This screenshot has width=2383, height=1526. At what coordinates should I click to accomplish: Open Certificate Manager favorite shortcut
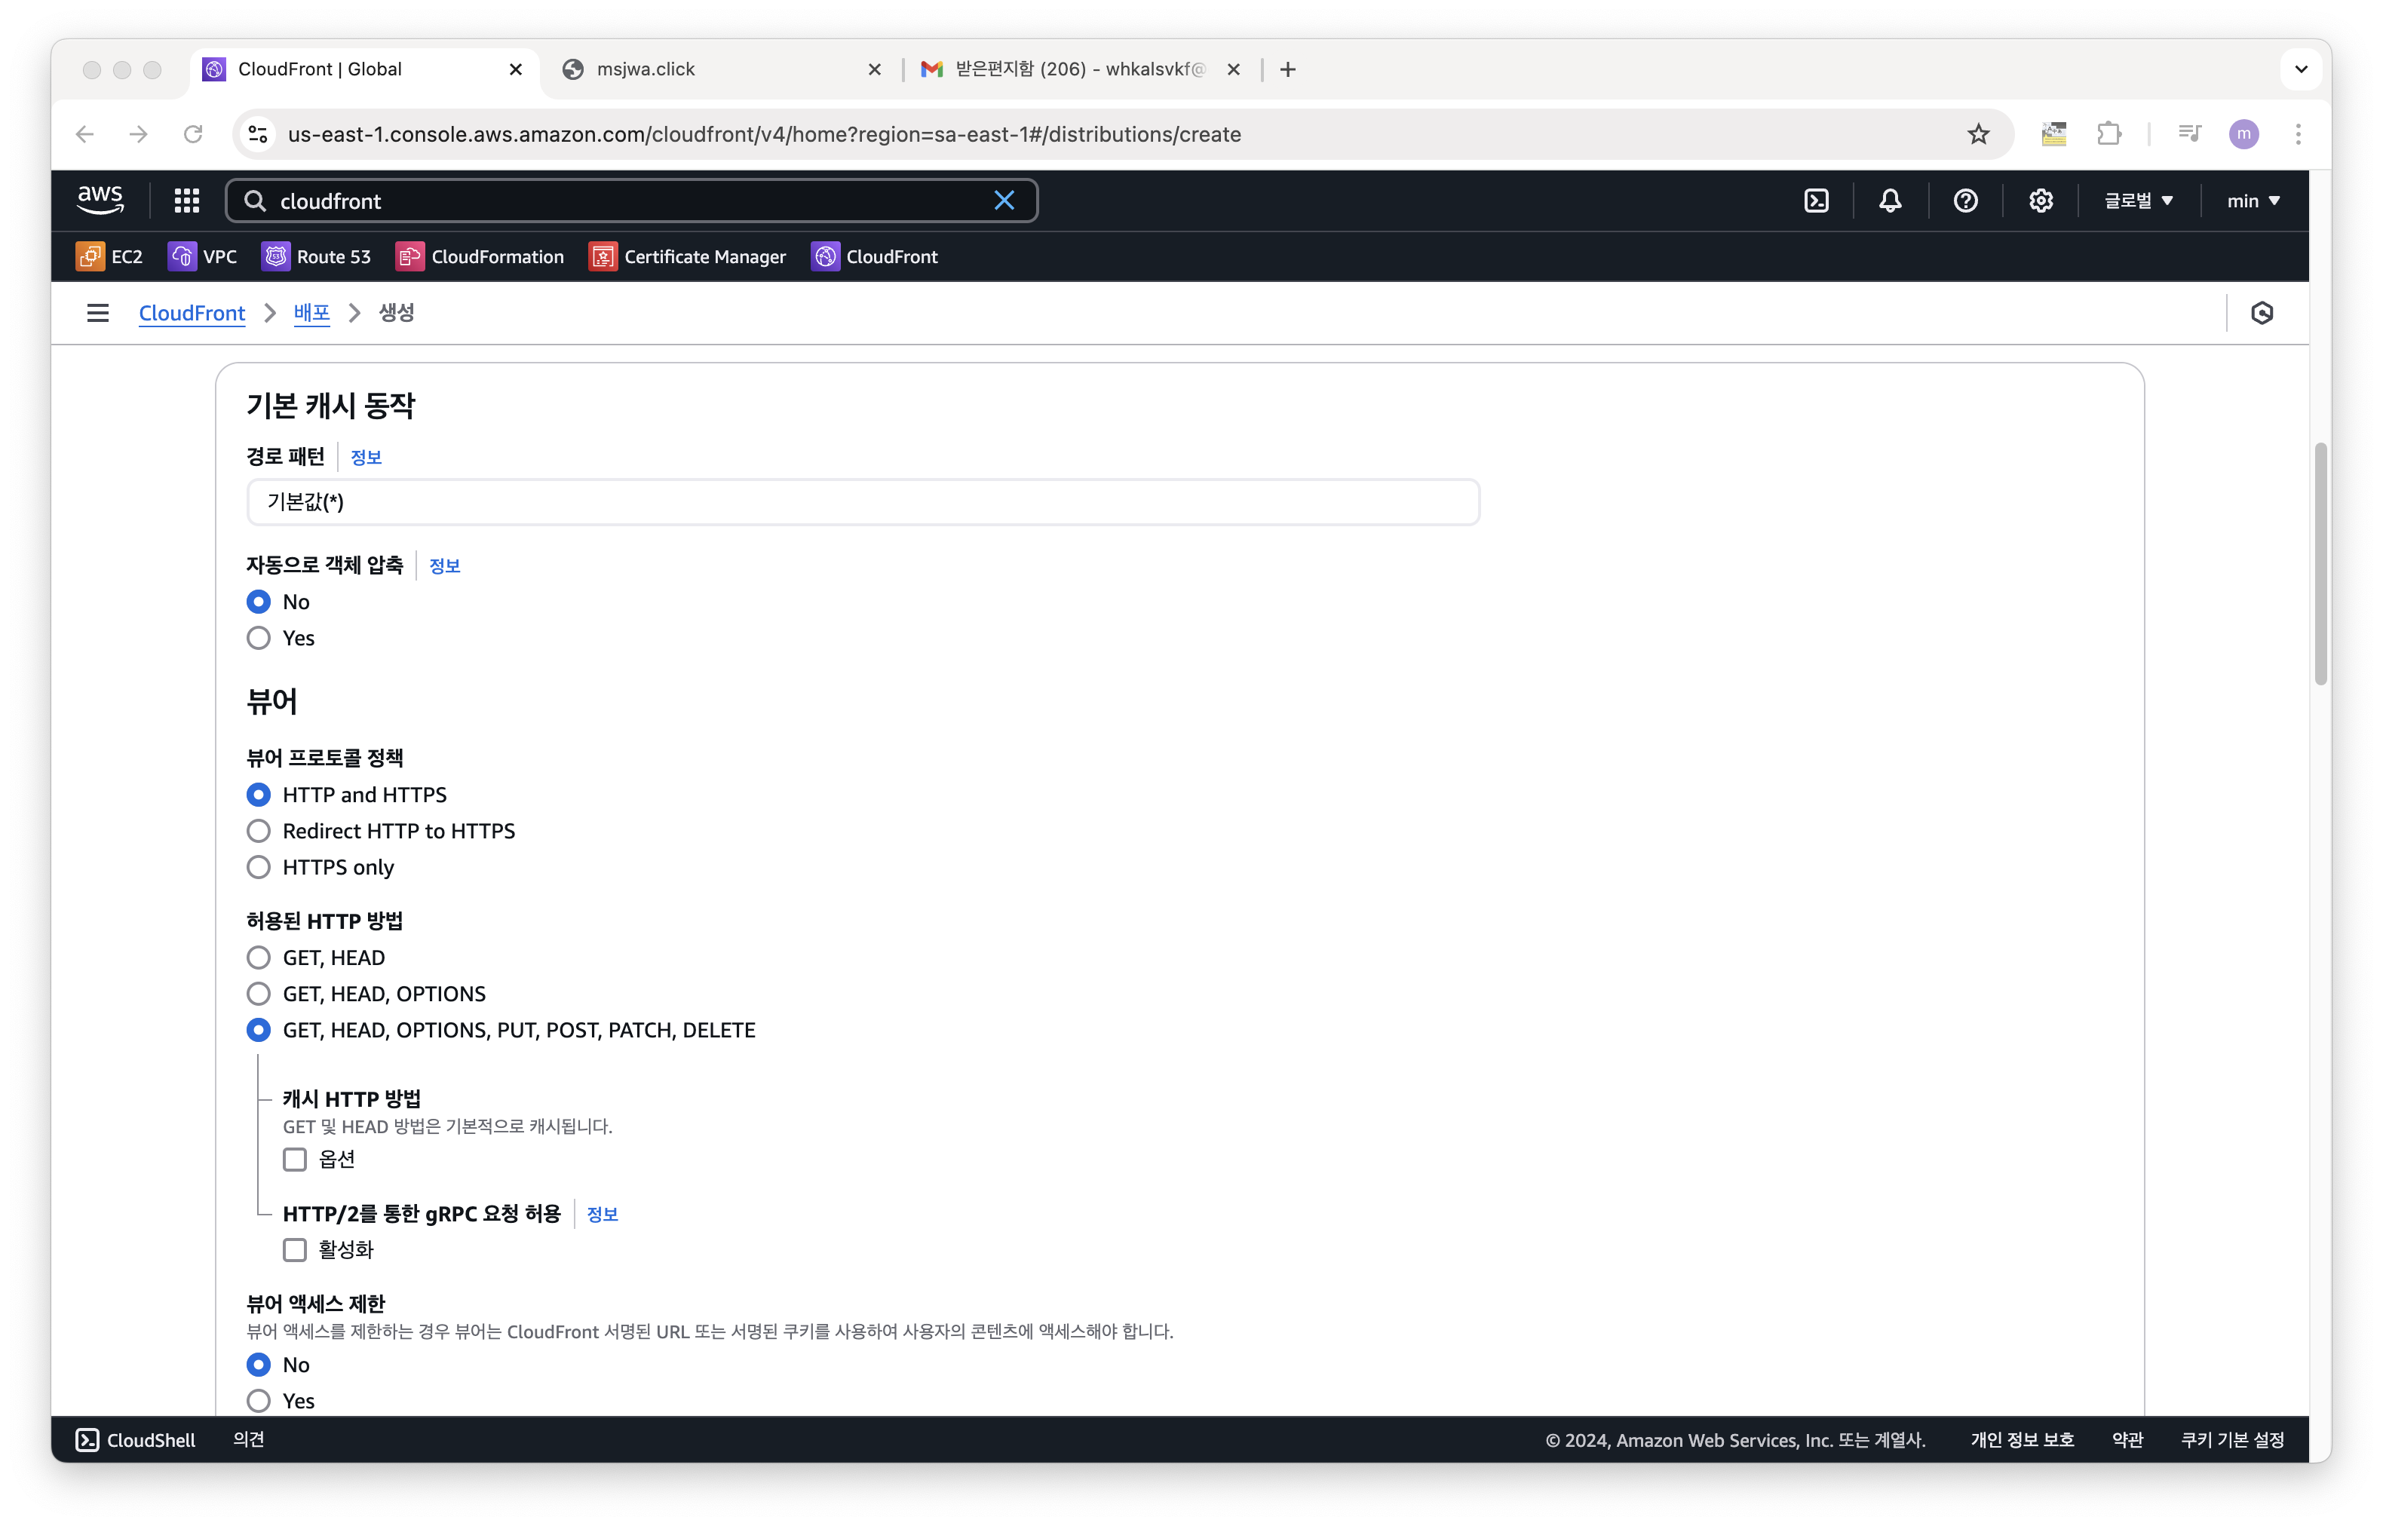(688, 256)
